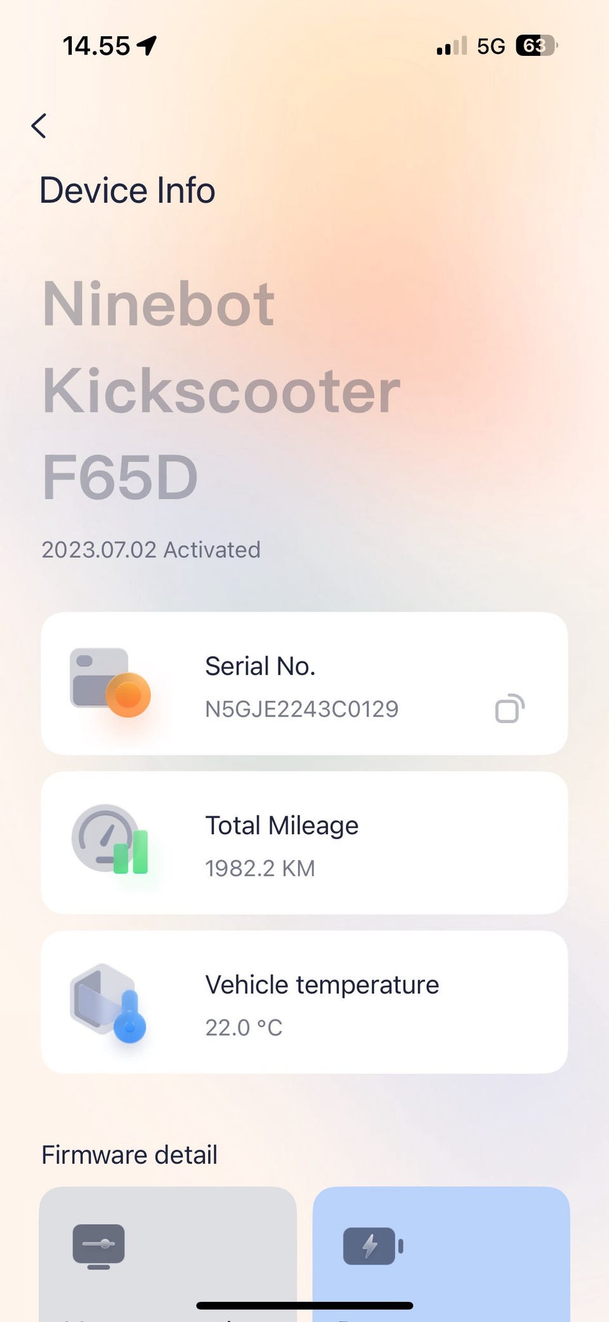Viewport: 609px width, 1322px height.
Task: Tap the back arrow
Action: 39,126
